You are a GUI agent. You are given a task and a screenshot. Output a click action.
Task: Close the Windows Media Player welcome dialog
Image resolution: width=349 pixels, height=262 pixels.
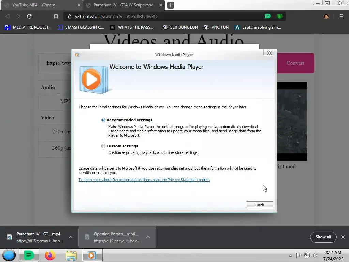point(269,53)
